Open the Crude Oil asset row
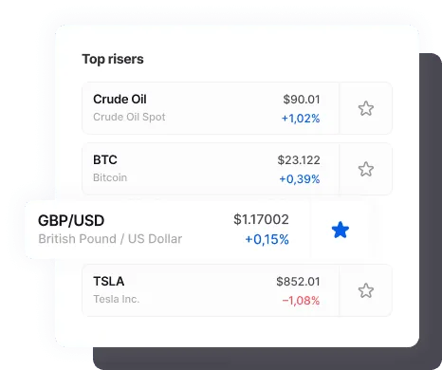Screen dimensions: 442x370 (211, 108)
